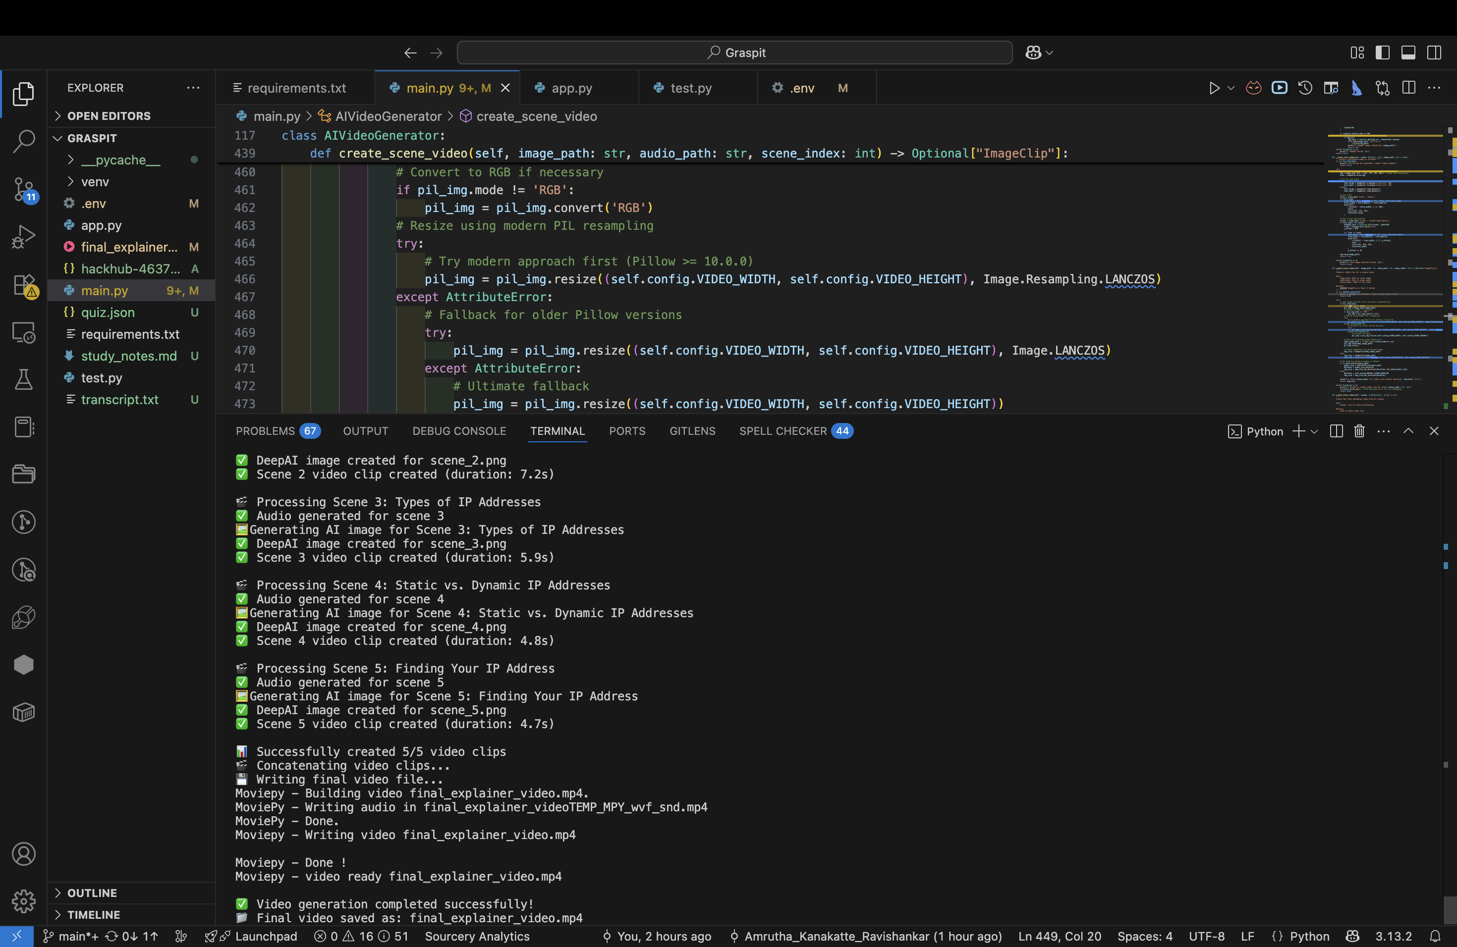Switch to the app.py editor tab
The width and height of the screenshot is (1457, 947).
[571, 88]
